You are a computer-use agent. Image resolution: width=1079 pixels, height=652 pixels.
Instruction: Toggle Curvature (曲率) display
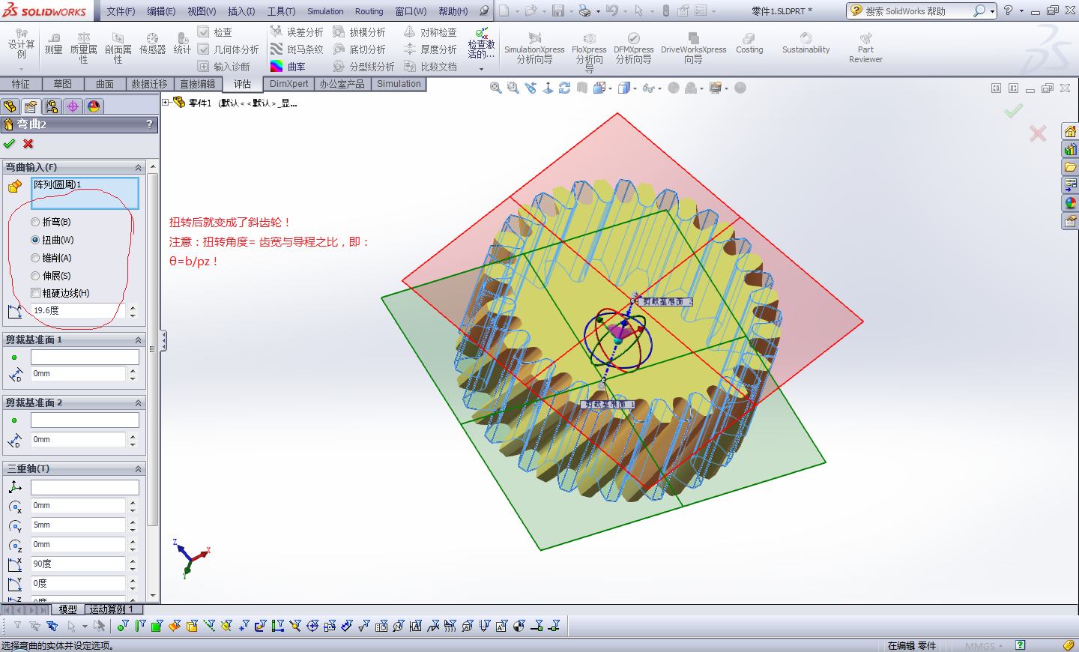coord(288,67)
